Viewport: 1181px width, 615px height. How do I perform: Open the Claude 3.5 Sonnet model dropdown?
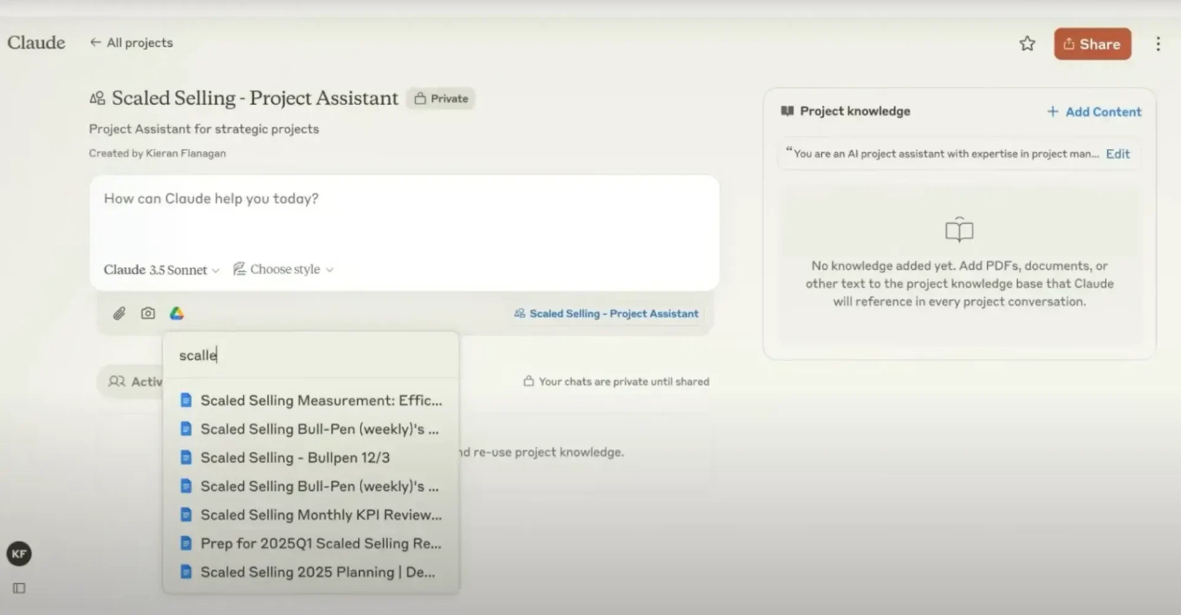tap(161, 270)
